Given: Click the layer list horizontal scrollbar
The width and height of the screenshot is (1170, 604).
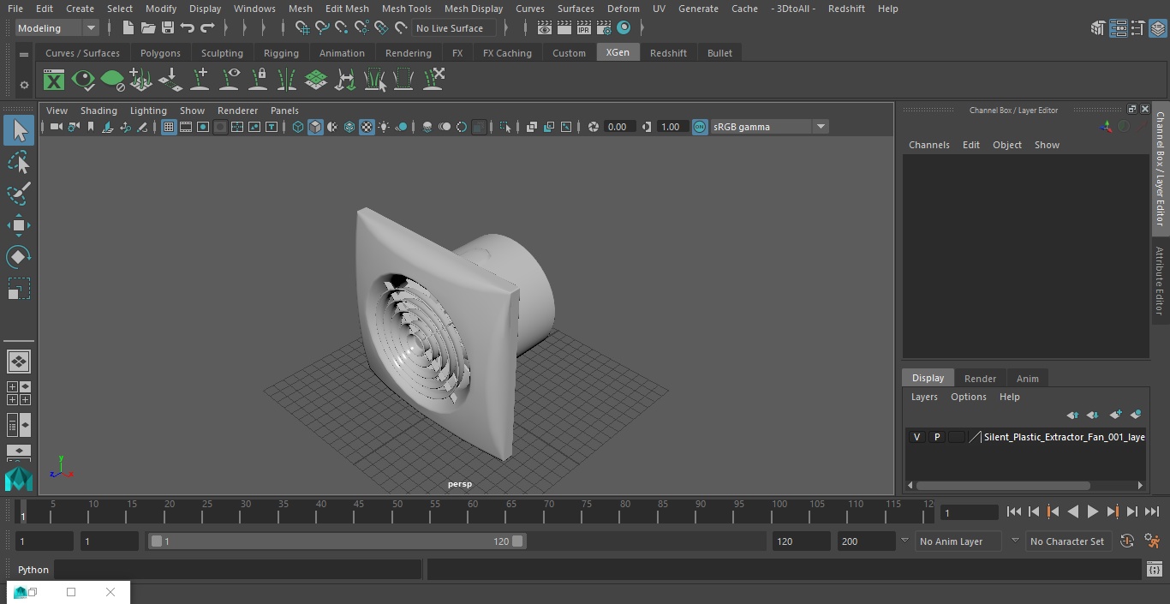Looking at the screenshot, I should click(1003, 485).
